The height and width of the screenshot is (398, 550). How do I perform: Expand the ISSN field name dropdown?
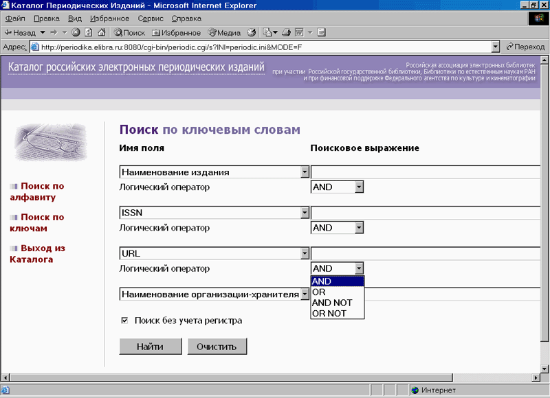tap(304, 213)
